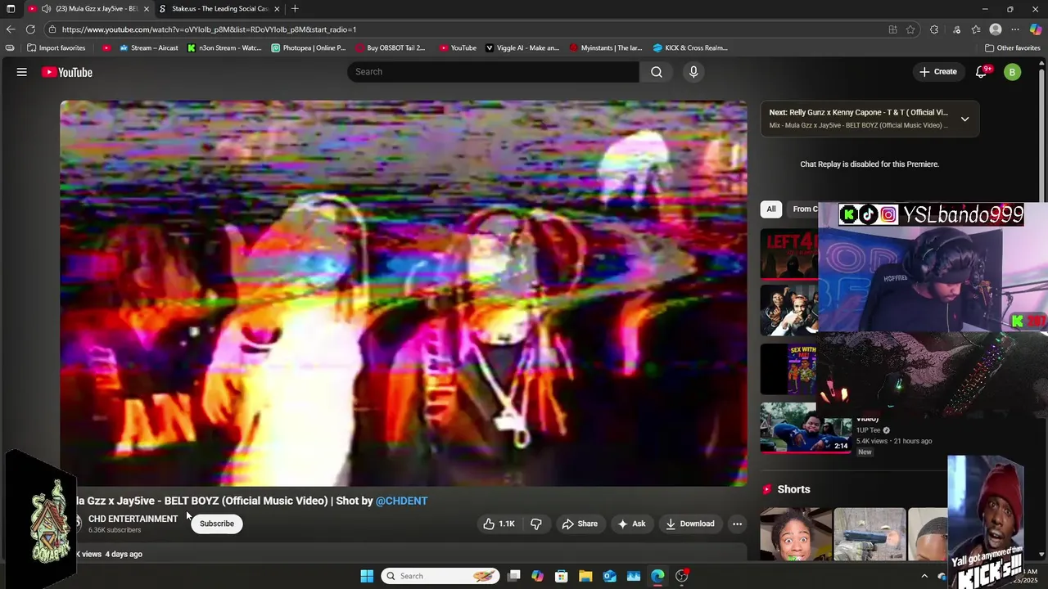Open the second Shorts thumbnail
Image resolution: width=1048 pixels, height=589 pixels.
[x=870, y=534]
